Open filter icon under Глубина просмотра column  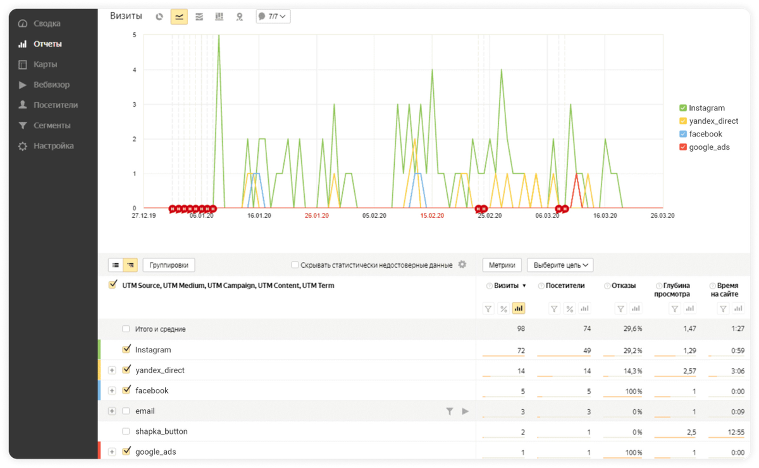coord(675,309)
